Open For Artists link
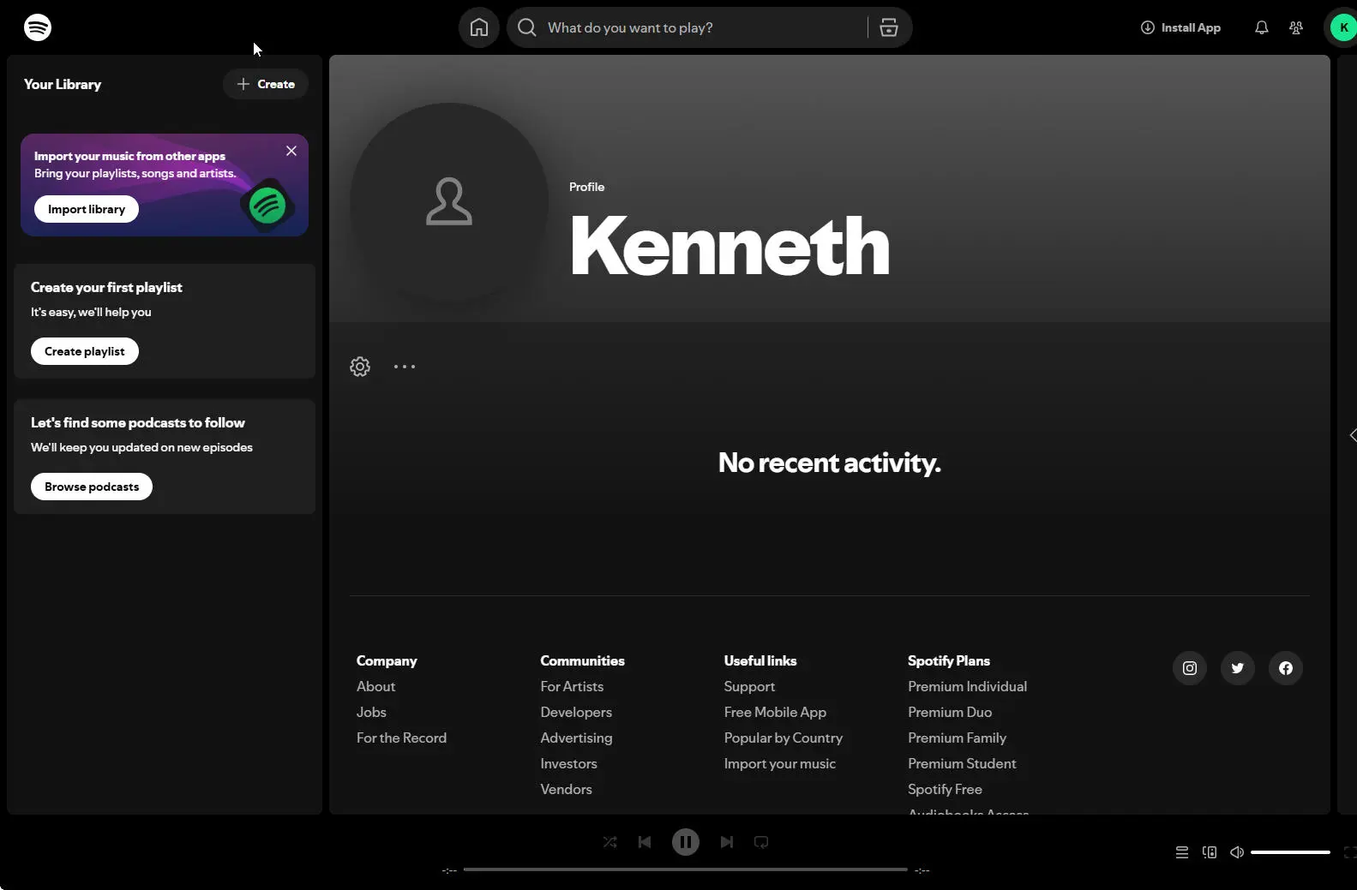The height and width of the screenshot is (890, 1357). click(x=572, y=687)
